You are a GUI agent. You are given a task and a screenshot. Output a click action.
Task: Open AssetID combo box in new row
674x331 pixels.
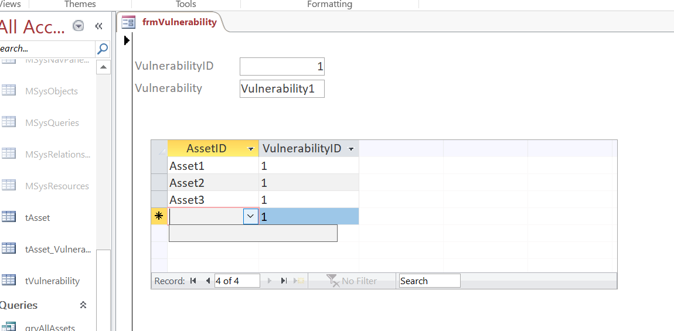coord(251,216)
